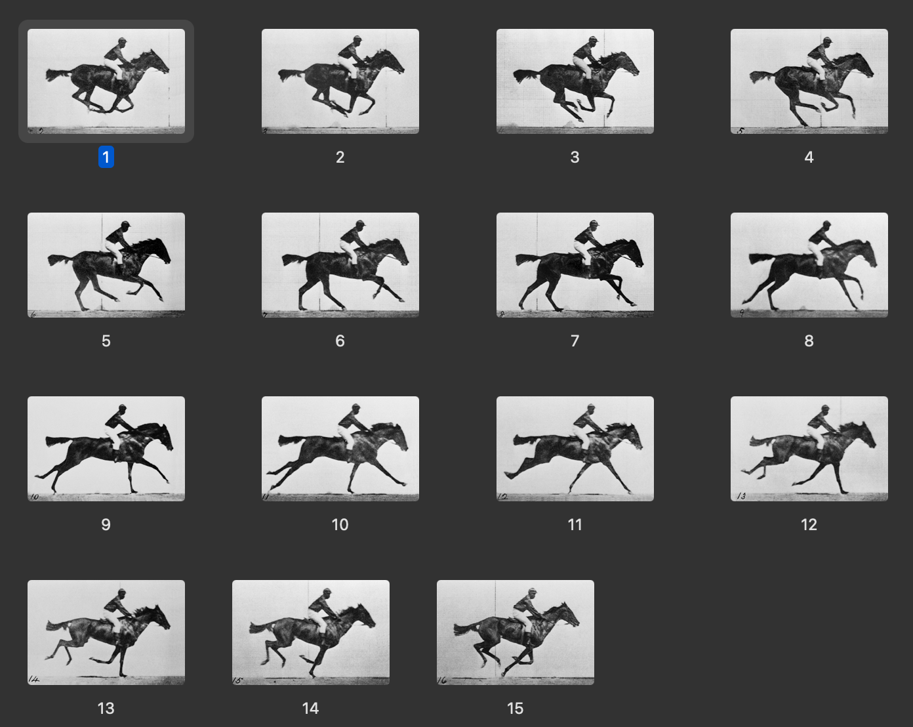The width and height of the screenshot is (913, 727).
Task: Select the horse frame thumbnail numbered 14
Action: click(311, 633)
